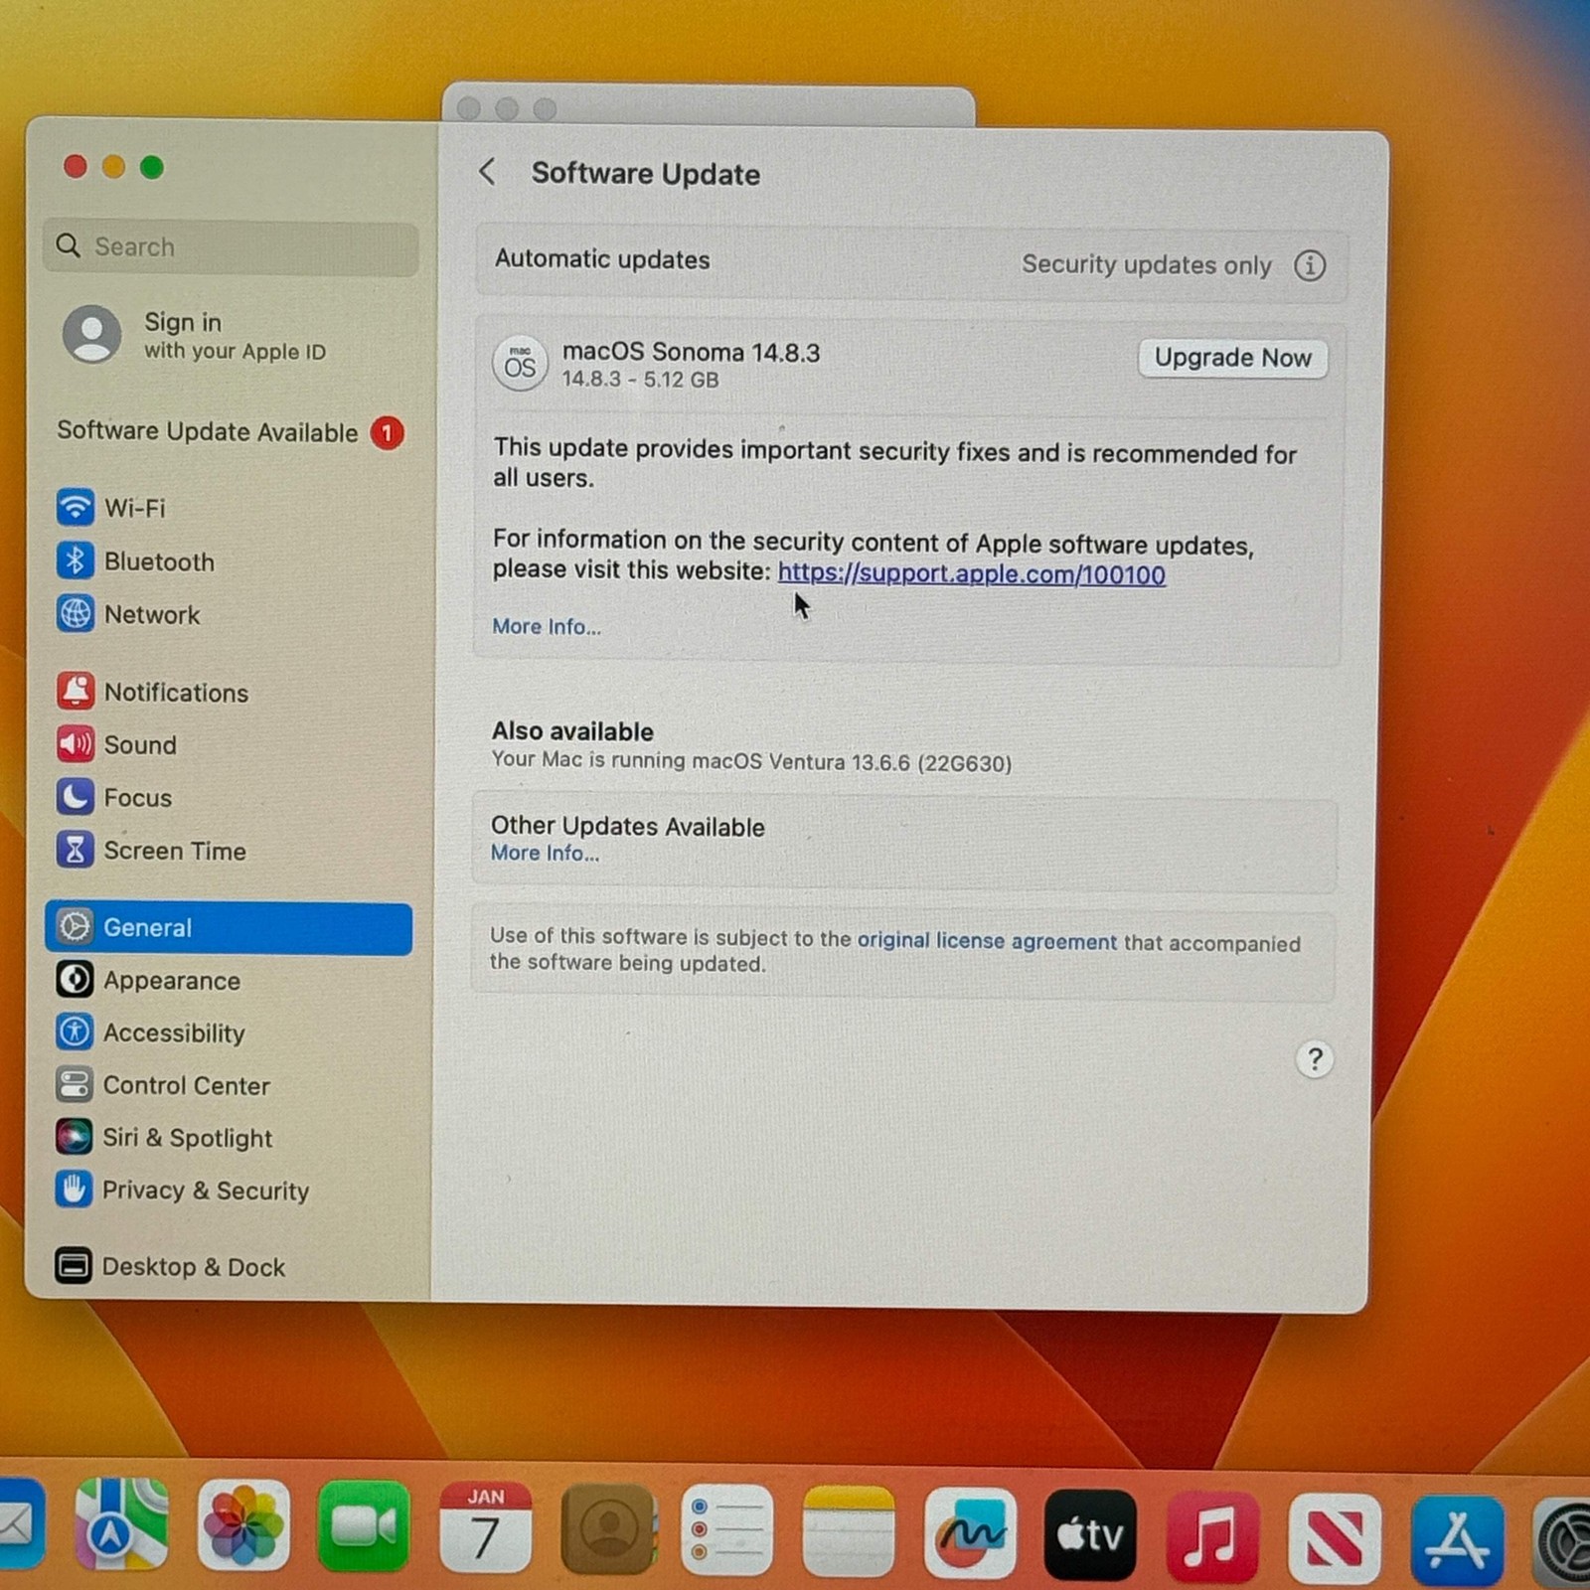
Task: Open Calendar app in the Dock
Action: pos(485,1527)
